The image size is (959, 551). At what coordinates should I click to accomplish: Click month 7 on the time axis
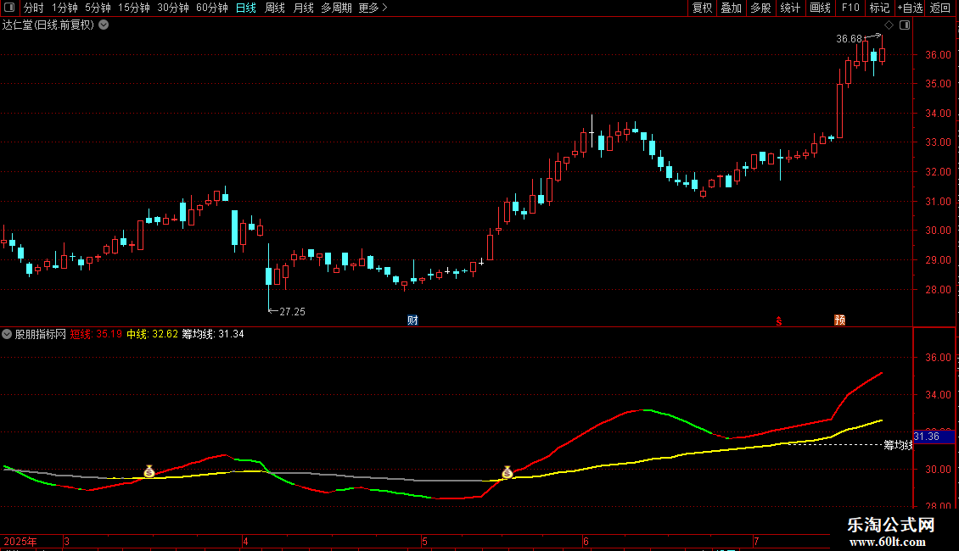pos(756,541)
